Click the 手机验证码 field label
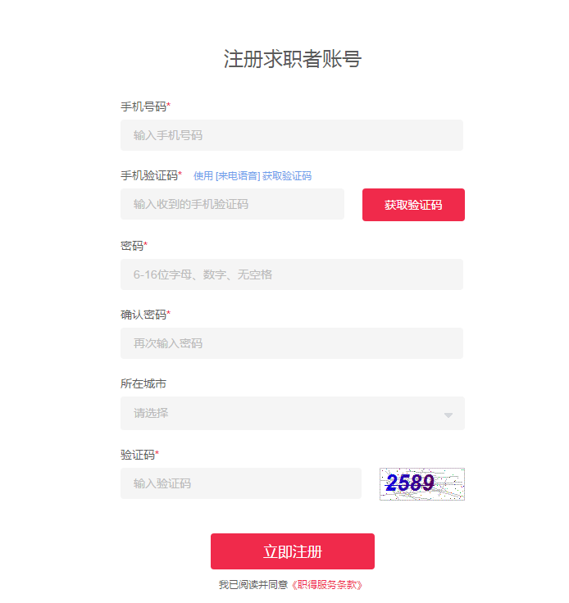The image size is (569, 603). [x=149, y=176]
